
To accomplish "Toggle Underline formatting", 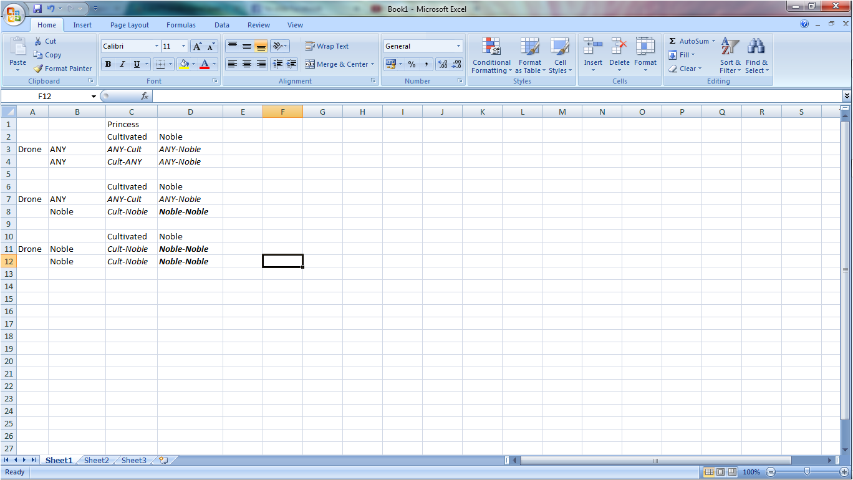I will 137,64.
